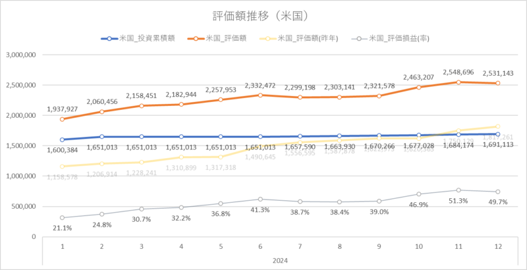This screenshot has width=527, height=270.
Task: Click the blue marker above 1,600,384
Action: pos(63,140)
